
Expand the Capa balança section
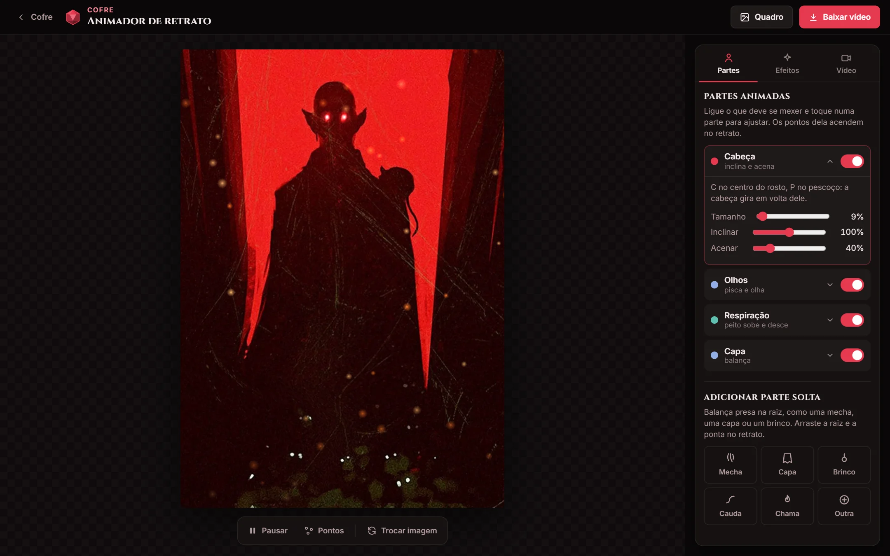(830, 355)
